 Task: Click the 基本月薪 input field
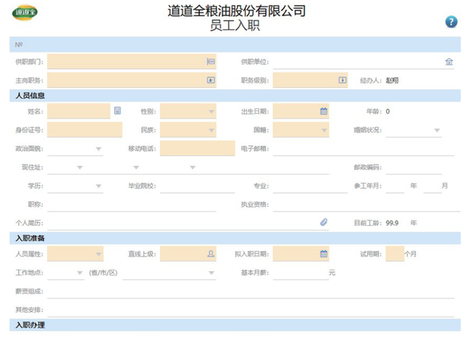click(301, 273)
